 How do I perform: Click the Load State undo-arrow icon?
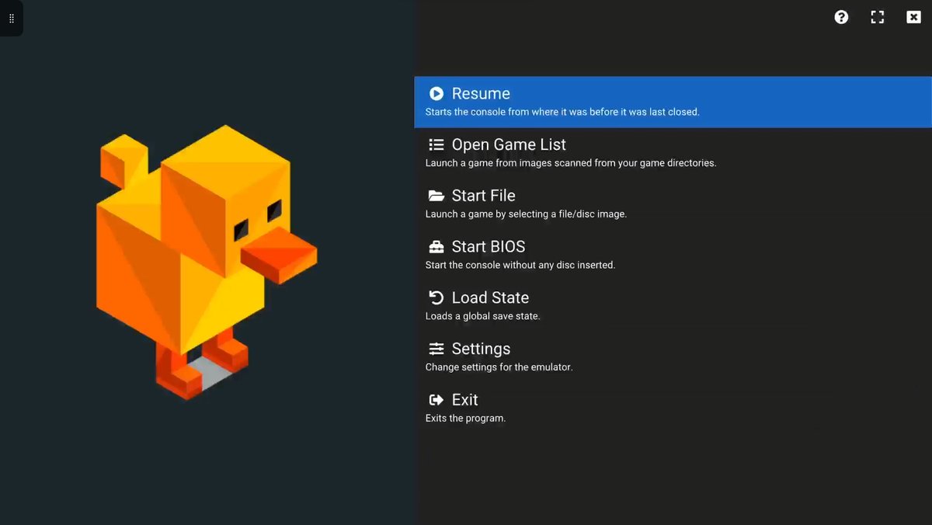coord(436,297)
